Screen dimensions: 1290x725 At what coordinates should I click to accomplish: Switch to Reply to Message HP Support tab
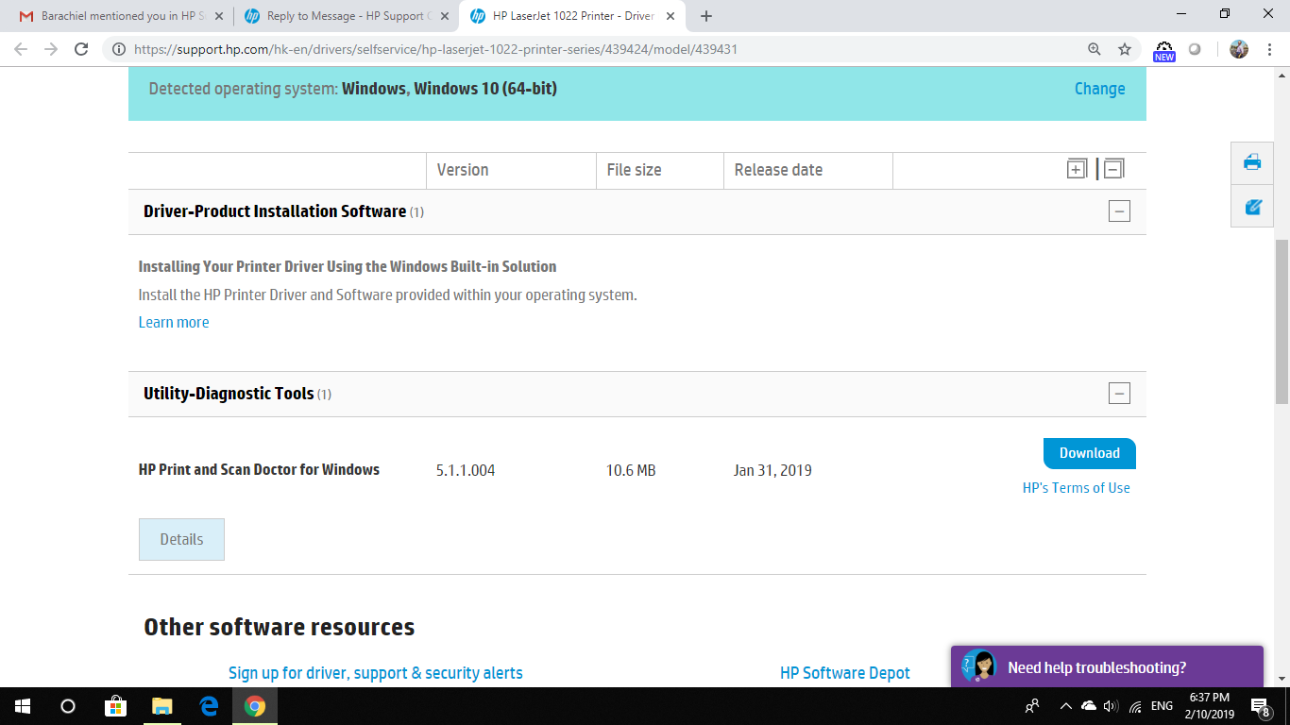point(346,16)
